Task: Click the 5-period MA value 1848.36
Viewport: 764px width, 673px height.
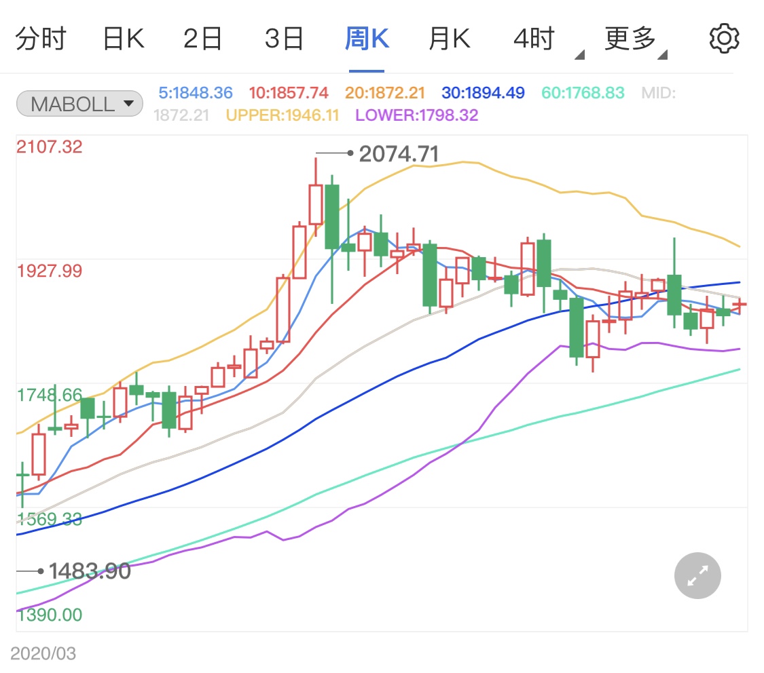Action: pos(196,93)
